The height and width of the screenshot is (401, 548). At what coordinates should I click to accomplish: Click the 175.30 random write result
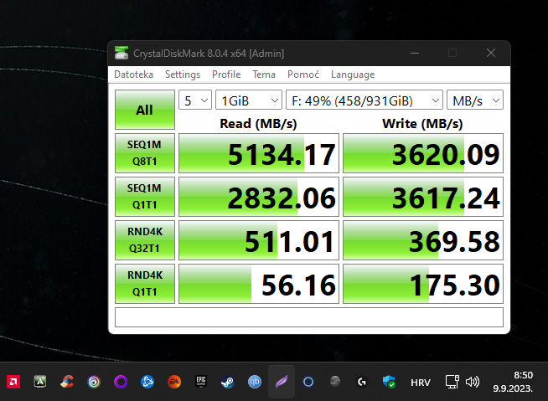coord(423,284)
